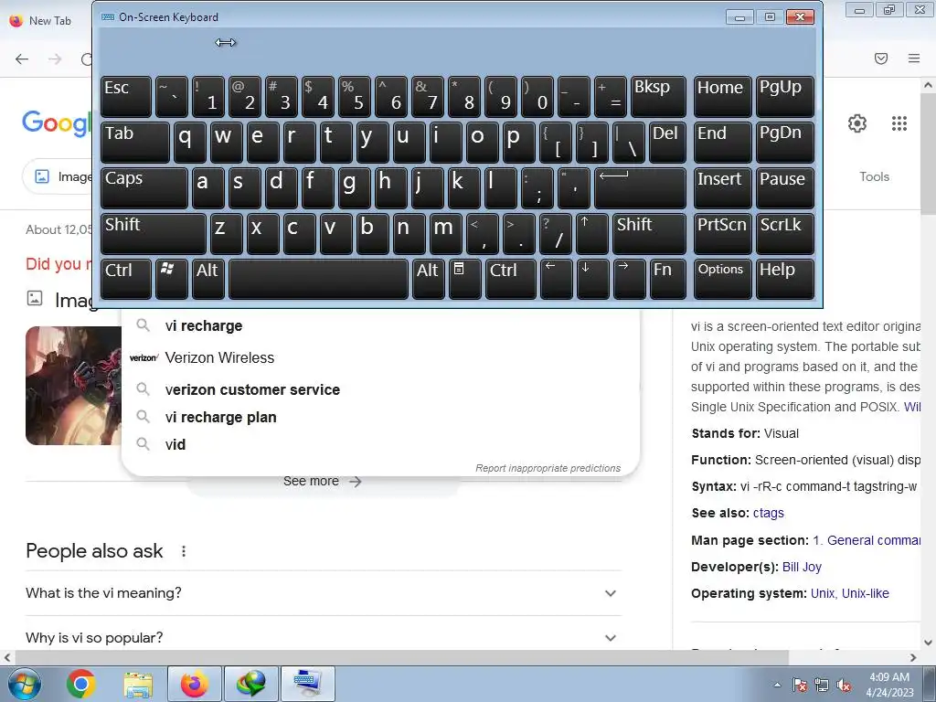Click the space bar on keyboard
The width and height of the screenshot is (936, 702).
(318, 279)
